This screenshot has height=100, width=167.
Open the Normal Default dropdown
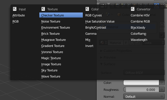click(x=144, y=96)
